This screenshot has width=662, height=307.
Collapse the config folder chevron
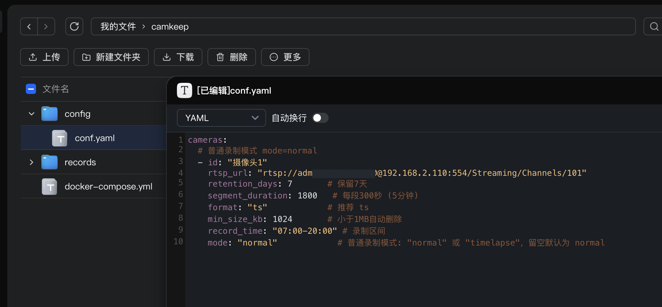tap(31, 114)
